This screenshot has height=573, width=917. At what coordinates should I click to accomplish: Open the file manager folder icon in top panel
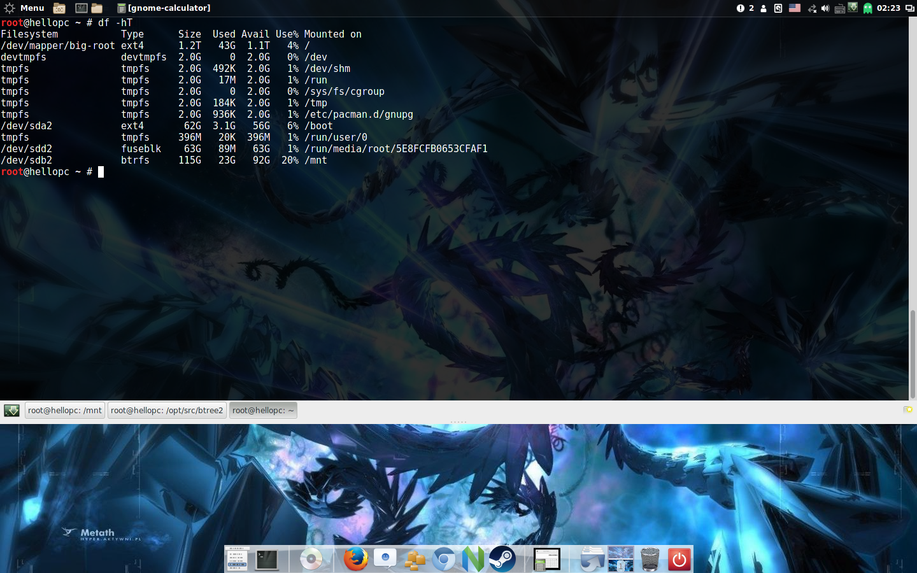point(97,8)
